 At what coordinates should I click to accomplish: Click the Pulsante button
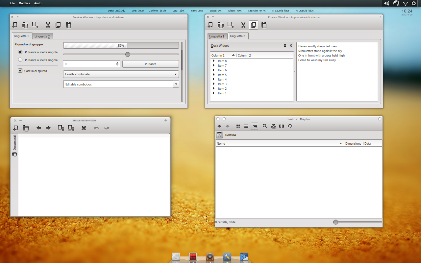(151, 64)
